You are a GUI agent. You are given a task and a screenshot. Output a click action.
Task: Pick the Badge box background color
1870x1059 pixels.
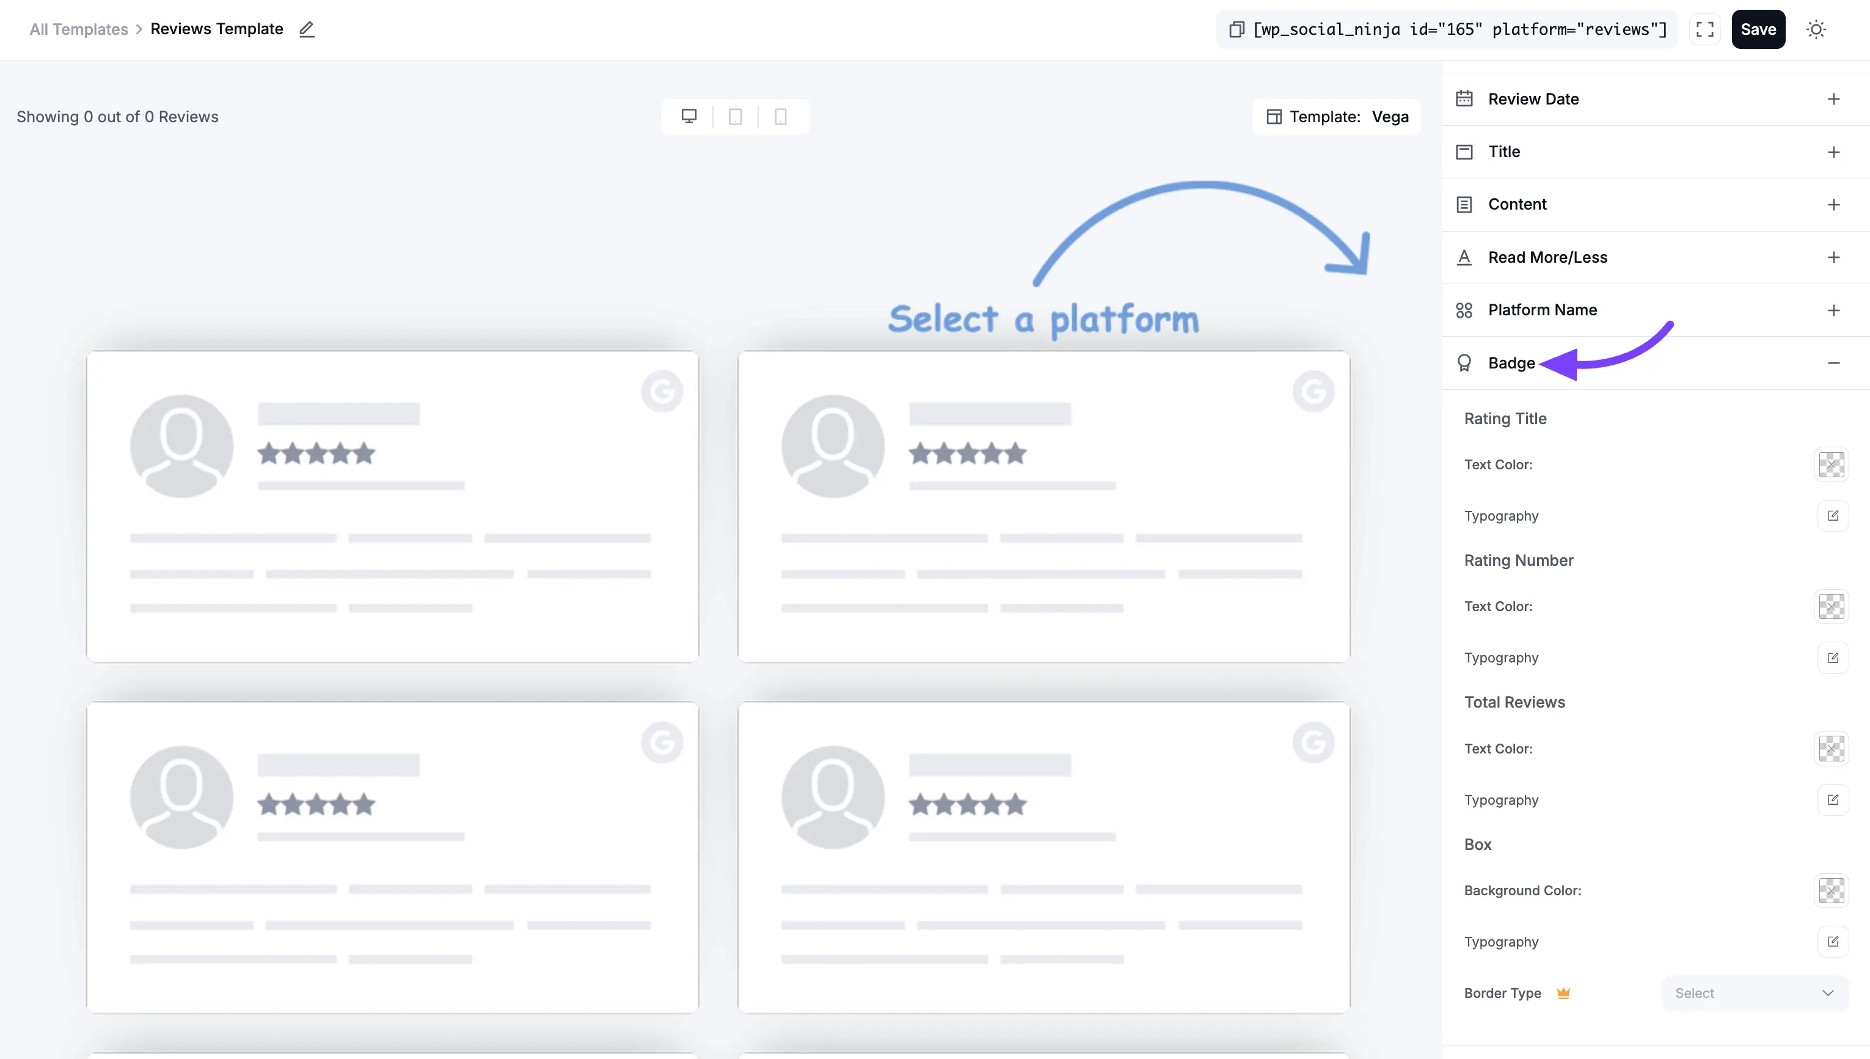pos(1832,890)
